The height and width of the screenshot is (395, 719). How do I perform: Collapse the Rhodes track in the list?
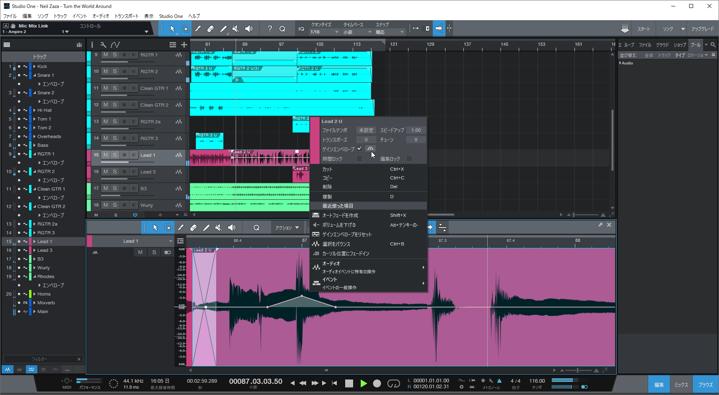click(x=35, y=276)
